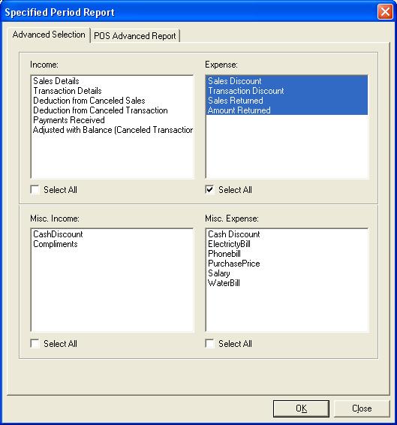Select Amount Returned expense item

tap(287, 110)
